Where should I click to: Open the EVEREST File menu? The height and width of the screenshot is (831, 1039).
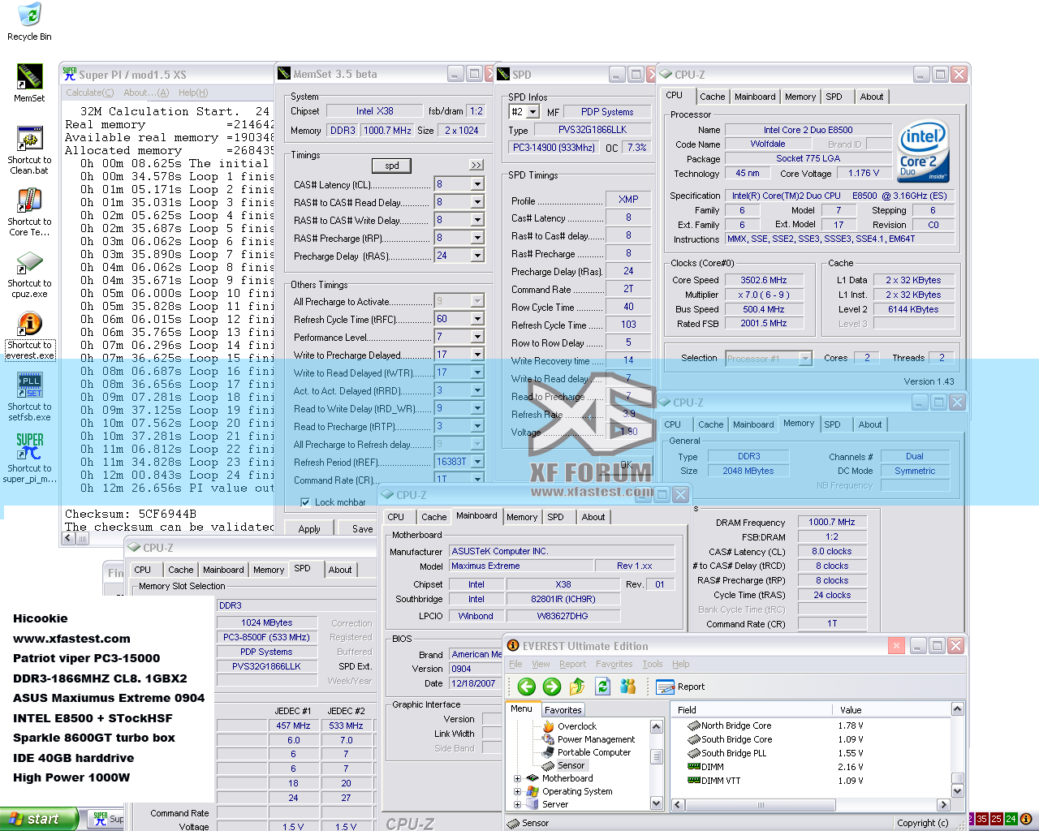coord(515,664)
